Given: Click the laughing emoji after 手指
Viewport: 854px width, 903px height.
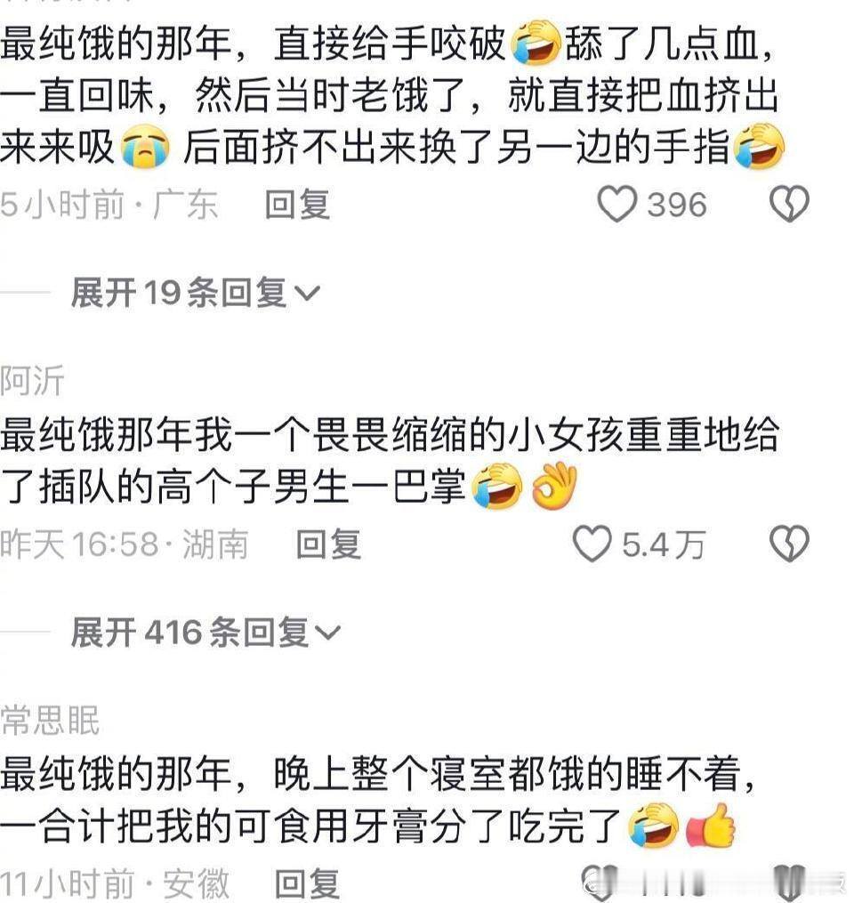Looking at the screenshot, I should [759, 146].
